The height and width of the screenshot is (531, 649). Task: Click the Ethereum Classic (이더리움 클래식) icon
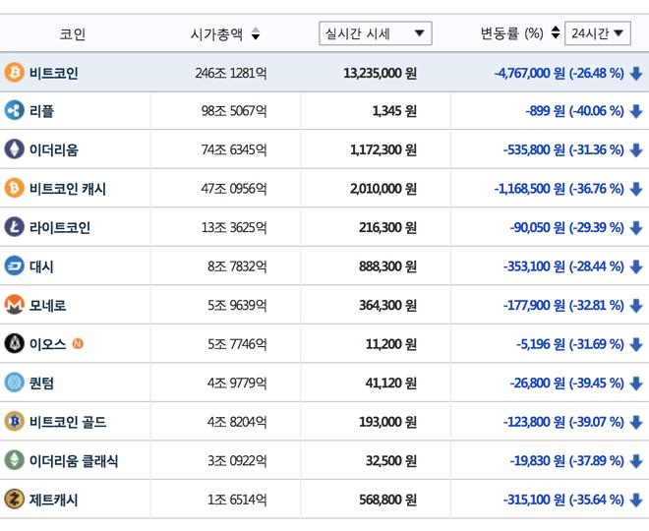click(x=14, y=460)
